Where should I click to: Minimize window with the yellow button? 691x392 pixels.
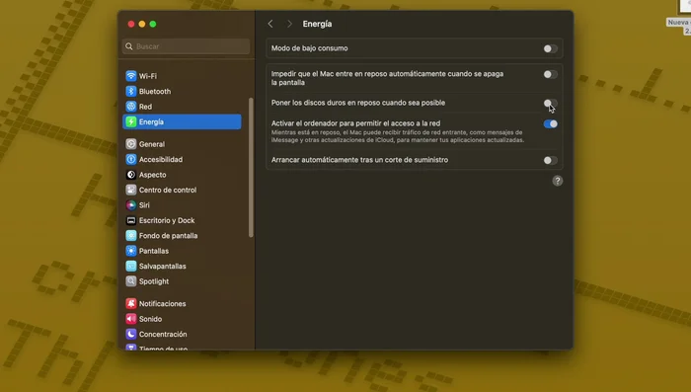142,24
